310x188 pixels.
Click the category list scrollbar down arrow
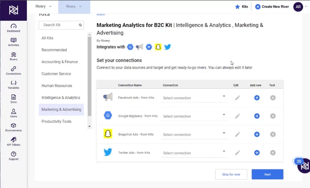90,126
